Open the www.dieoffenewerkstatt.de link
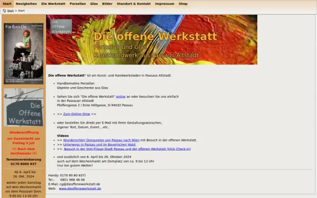The width and height of the screenshot is (317, 198). [80, 188]
